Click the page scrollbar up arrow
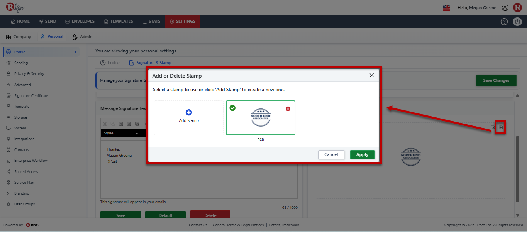The image size is (527, 232). (518, 95)
